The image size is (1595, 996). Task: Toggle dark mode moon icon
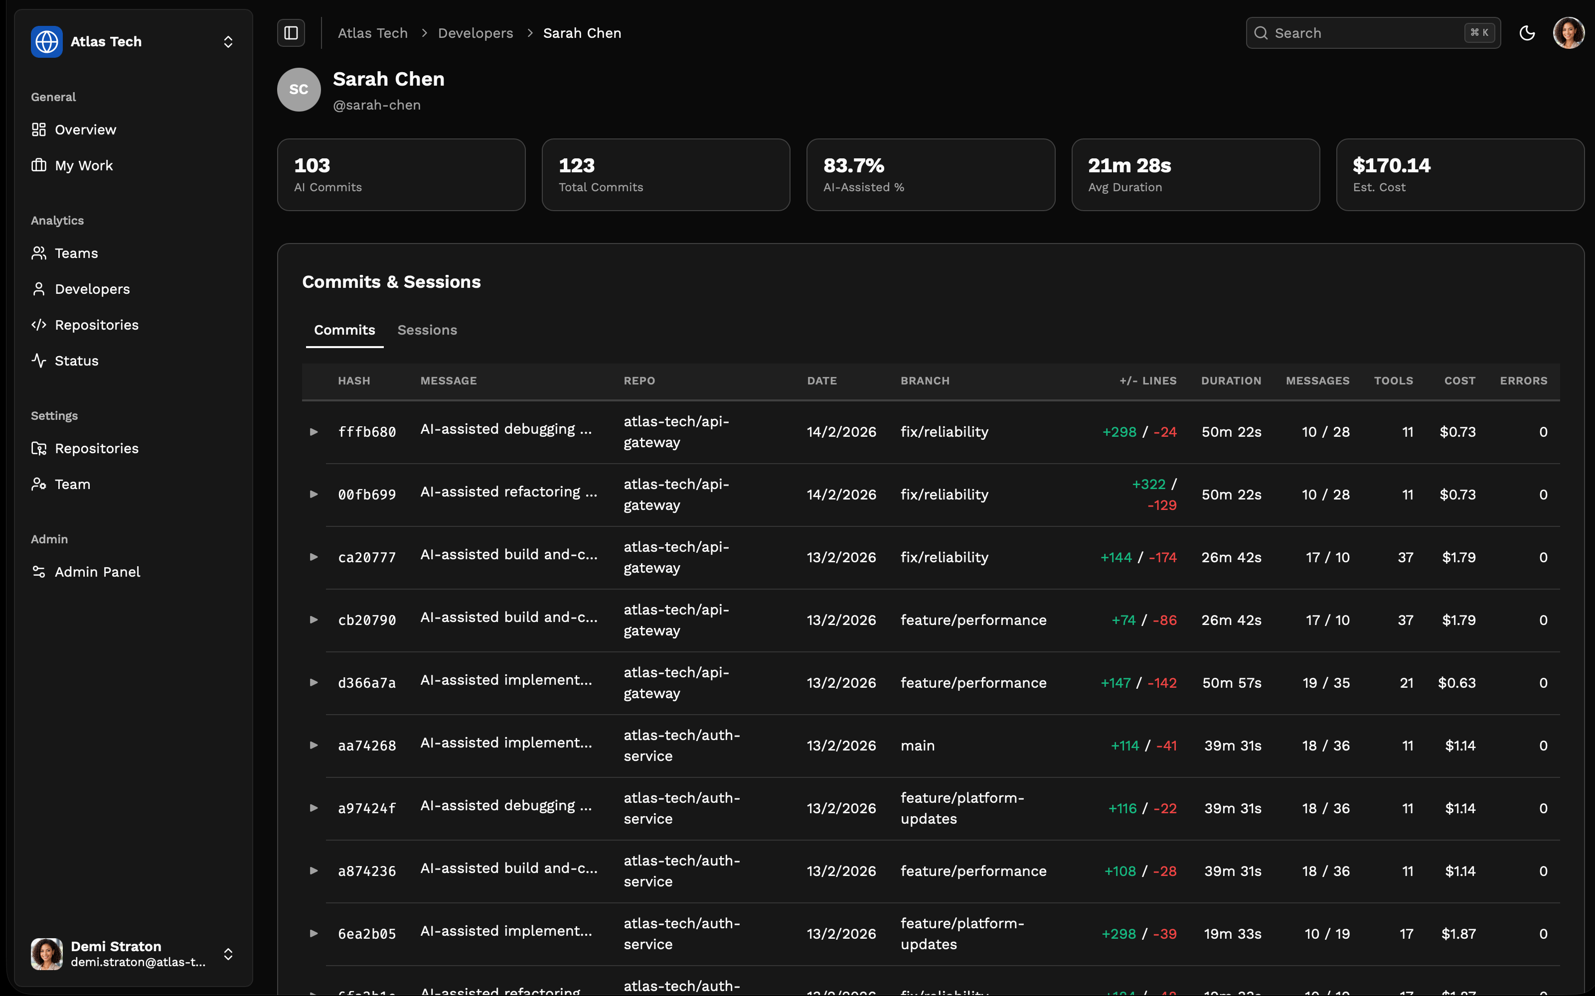coord(1527,33)
